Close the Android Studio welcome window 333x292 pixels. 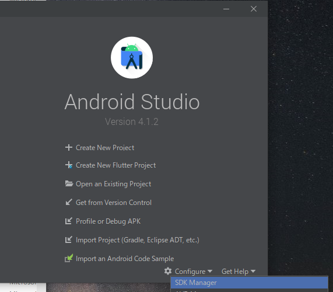tap(254, 9)
